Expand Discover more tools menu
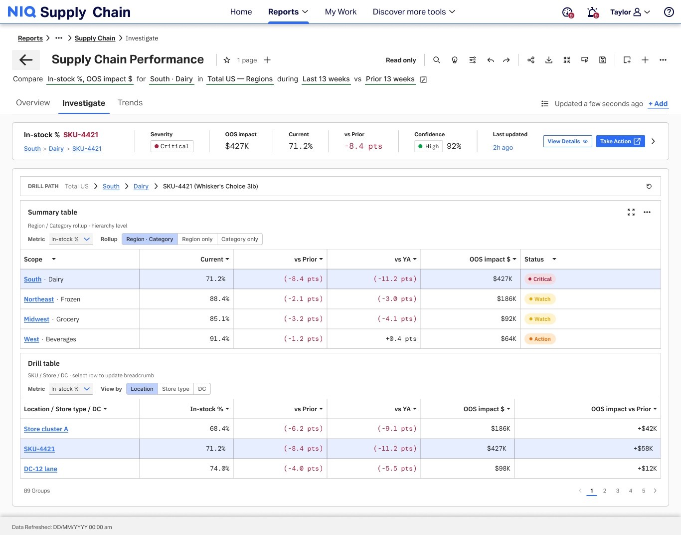The image size is (681, 535). [414, 12]
